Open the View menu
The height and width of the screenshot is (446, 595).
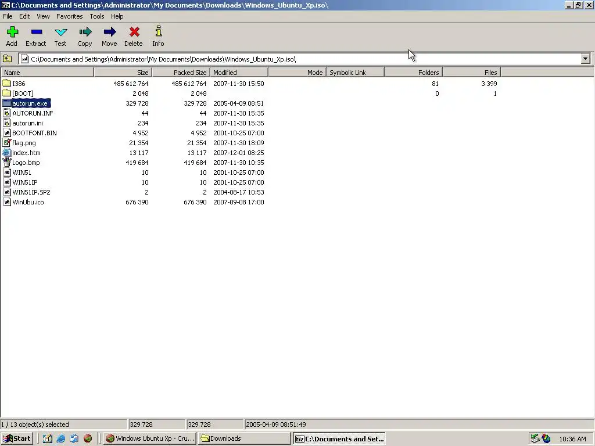[43, 16]
